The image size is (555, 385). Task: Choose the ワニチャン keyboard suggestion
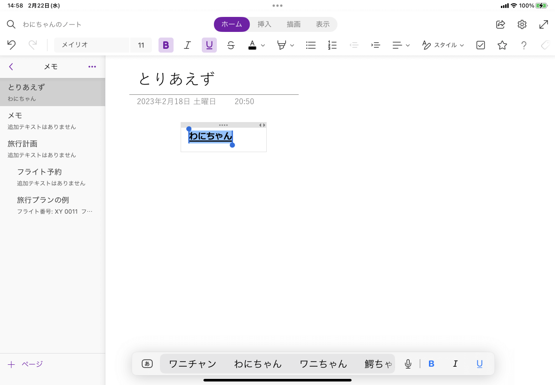(192, 364)
